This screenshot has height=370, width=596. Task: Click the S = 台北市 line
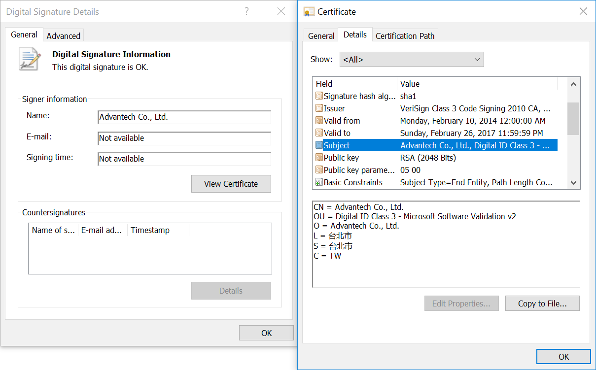click(333, 246)
